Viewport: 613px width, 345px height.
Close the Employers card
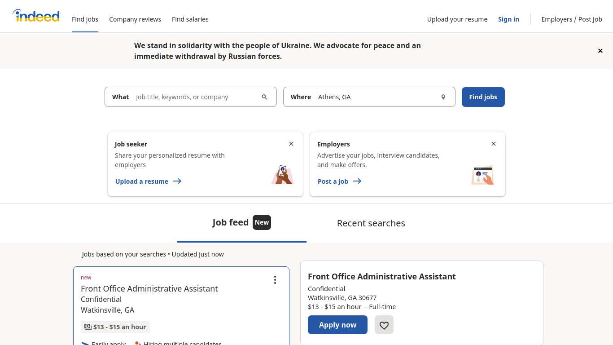(494, 144)
